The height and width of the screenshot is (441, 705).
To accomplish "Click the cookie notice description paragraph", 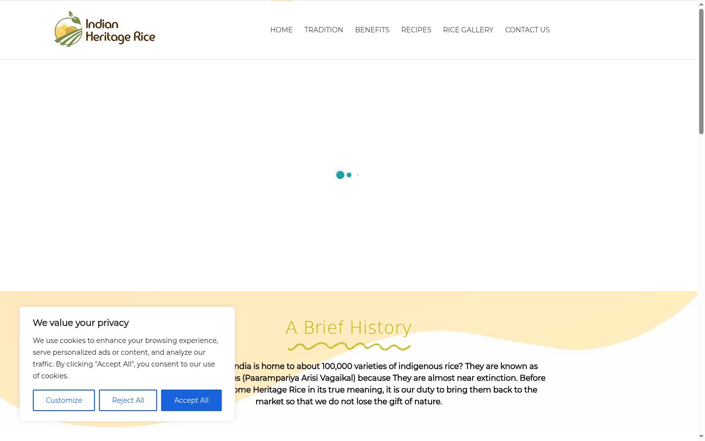I will [125, 358].
